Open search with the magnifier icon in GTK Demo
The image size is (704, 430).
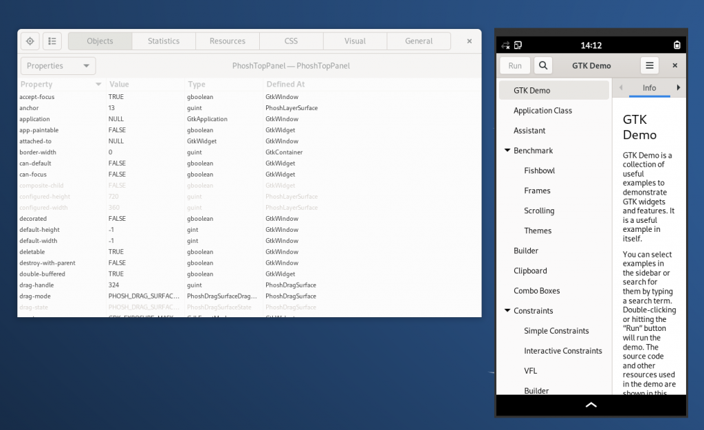point(542,65)
